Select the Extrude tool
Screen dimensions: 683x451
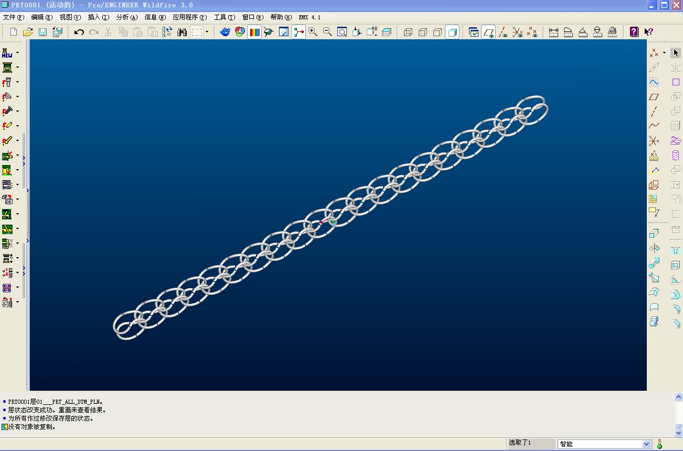pyautogui.click(x=654, y=234)
